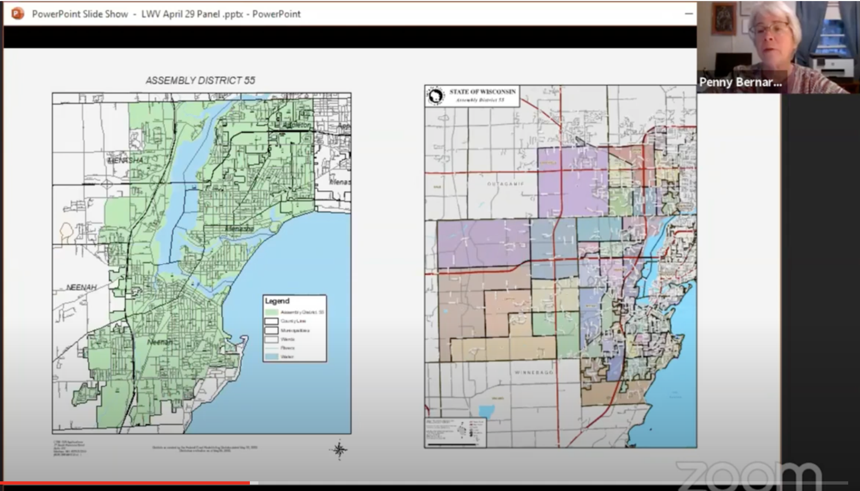Click 'STATE OF WISCONSIN' map header text
The height and width of the screenshot is (491, 860).
pyautogui.click(x=483, y=92)
